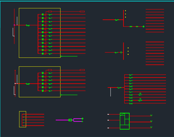Select the top-right vertical red busbar
174x137 pixels.
123,18
